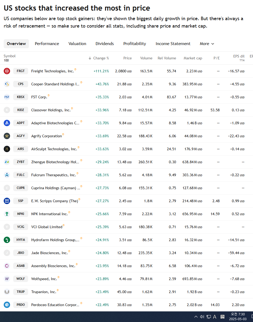This screenshot has height=322, width=253.
Task: Click the input mode 'A' tray icon
Action: (215, 317)
